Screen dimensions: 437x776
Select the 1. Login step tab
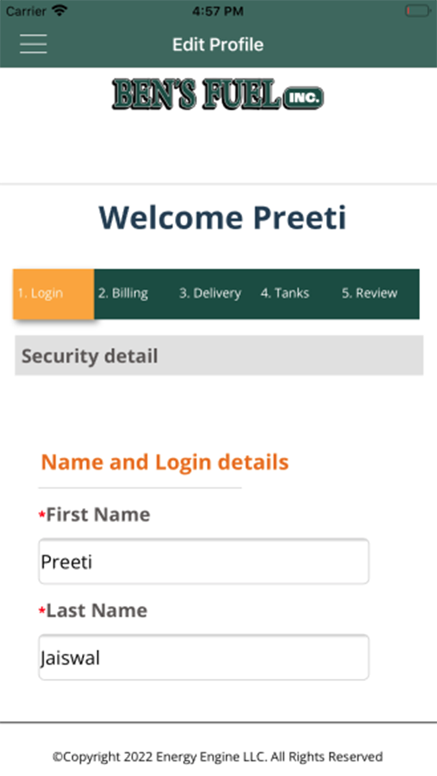tap(54, 293)
